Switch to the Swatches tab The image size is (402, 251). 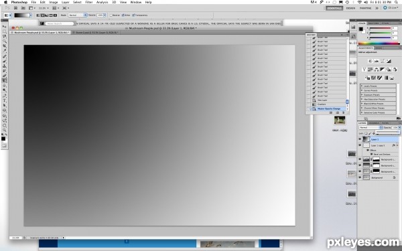click(373, 23)
